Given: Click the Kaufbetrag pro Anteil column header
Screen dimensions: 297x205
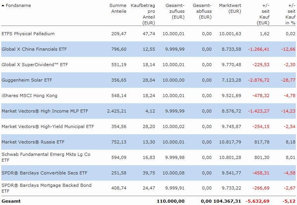Looking at the screenshot, I should (143, 14).
